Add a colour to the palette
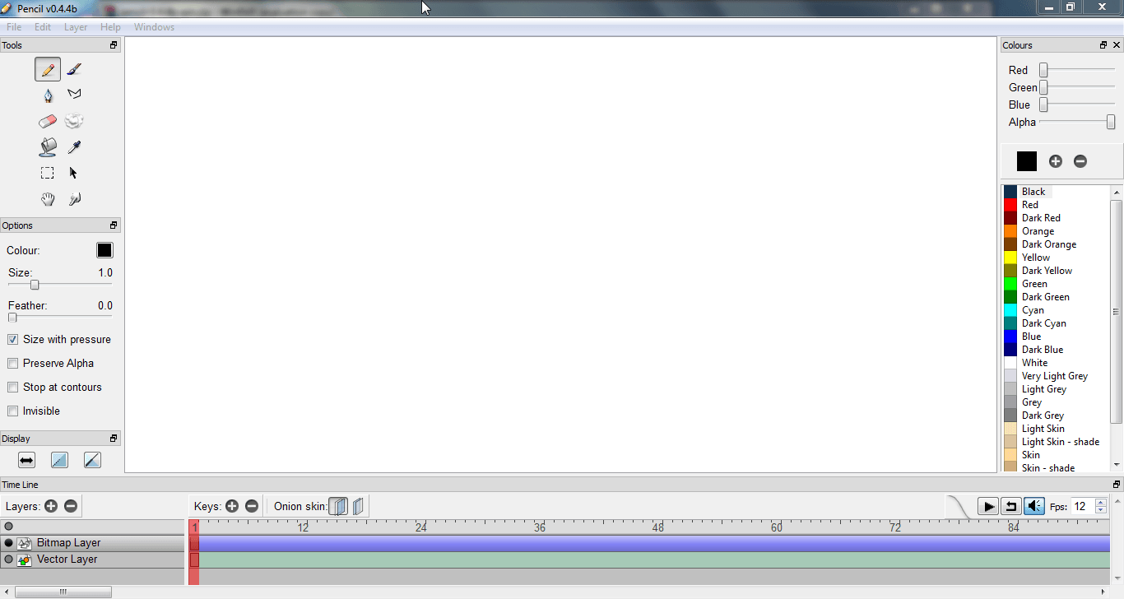 pos(1056,161)
